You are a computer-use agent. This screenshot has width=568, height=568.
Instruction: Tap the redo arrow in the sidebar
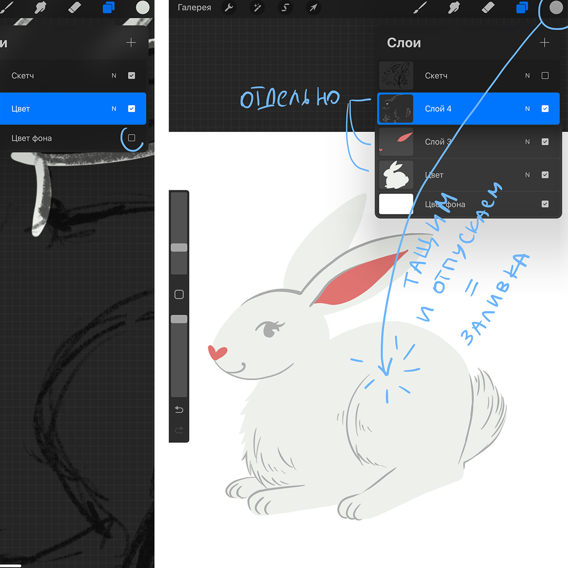[x=179, y=430]
